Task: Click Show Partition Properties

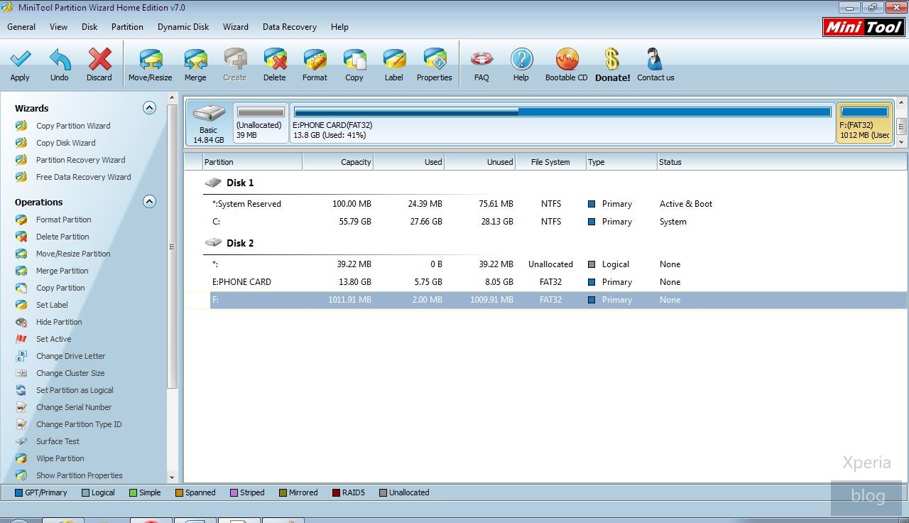Action: pos(79,475)
